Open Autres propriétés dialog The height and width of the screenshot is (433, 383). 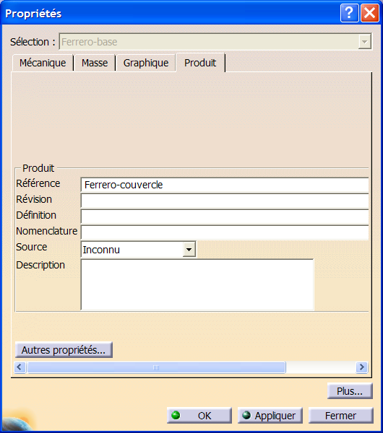pyautogui.click(x=64, y=350)
